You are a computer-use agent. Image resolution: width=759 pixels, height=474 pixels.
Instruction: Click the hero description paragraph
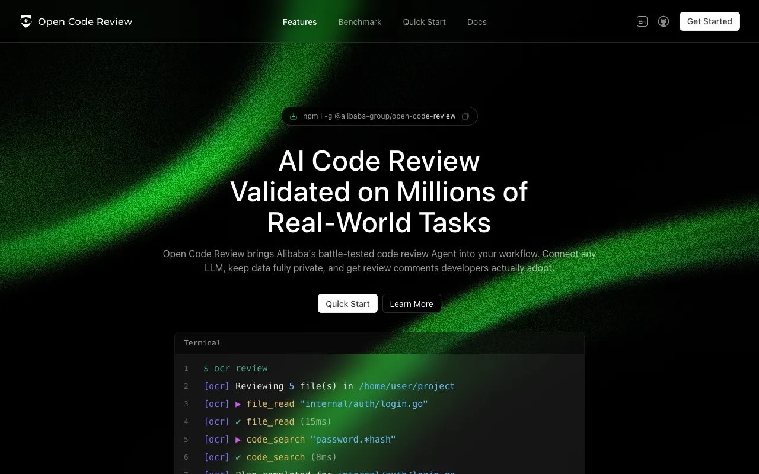[x=379, y=261]
